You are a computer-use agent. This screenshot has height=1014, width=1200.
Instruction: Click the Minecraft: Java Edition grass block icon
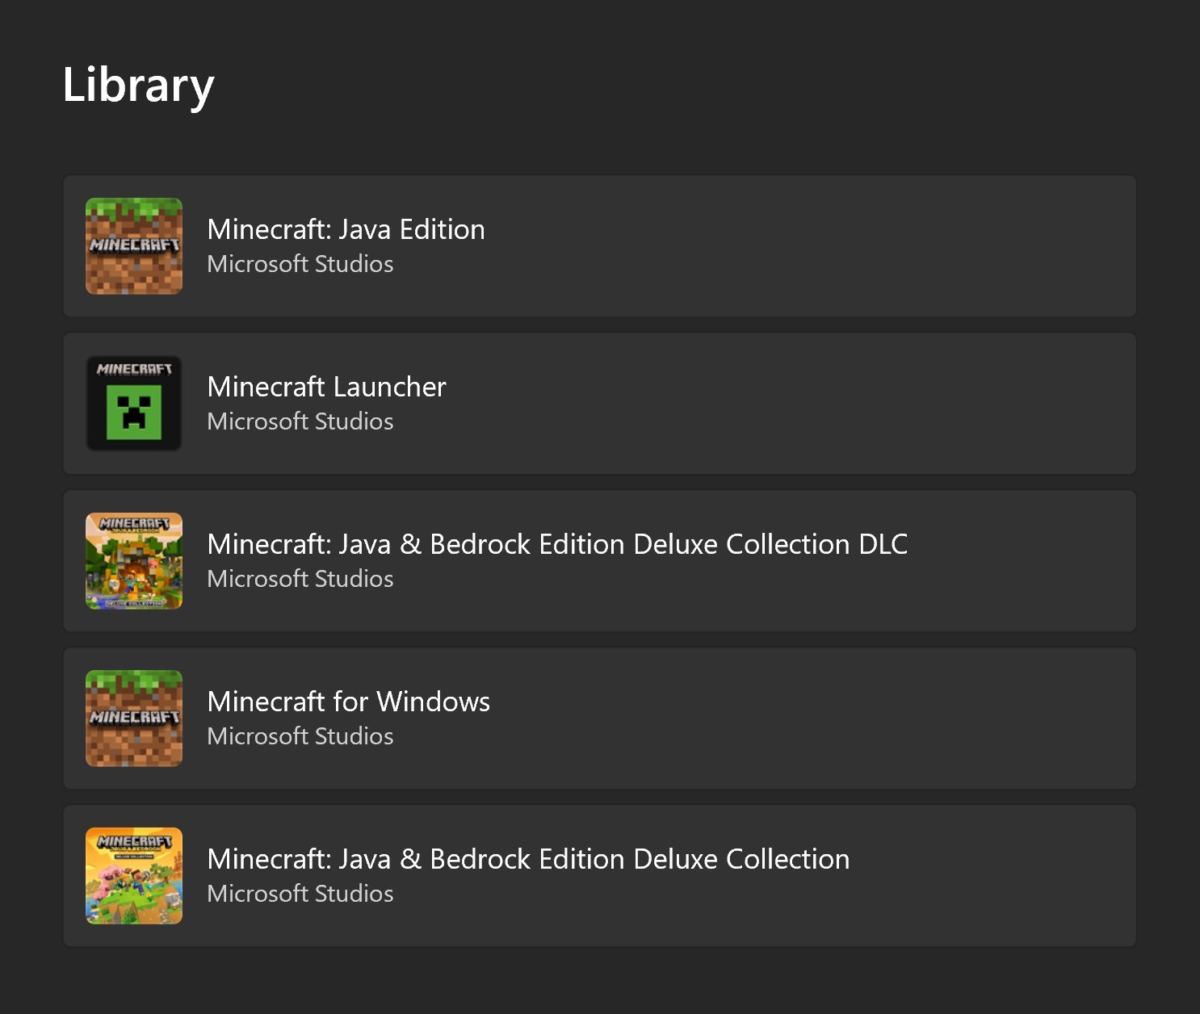click(134, 246)
